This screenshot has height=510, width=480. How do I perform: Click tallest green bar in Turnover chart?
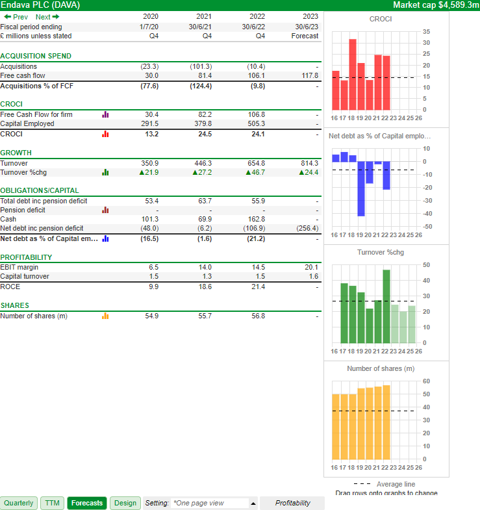pos(386,307)
